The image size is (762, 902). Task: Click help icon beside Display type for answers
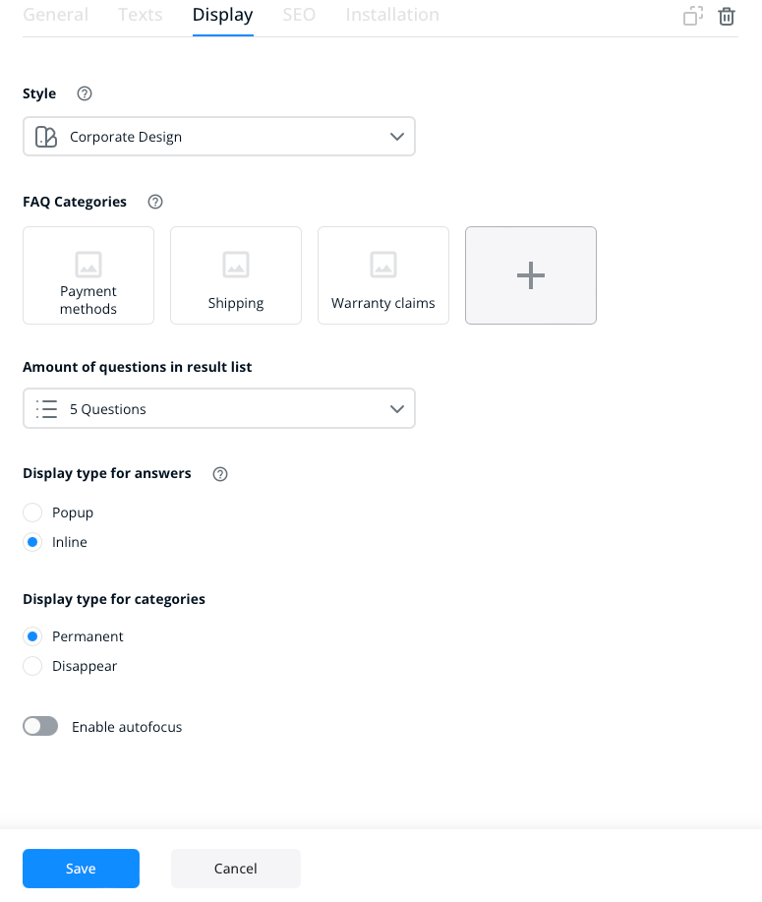[x=220, y=474]
